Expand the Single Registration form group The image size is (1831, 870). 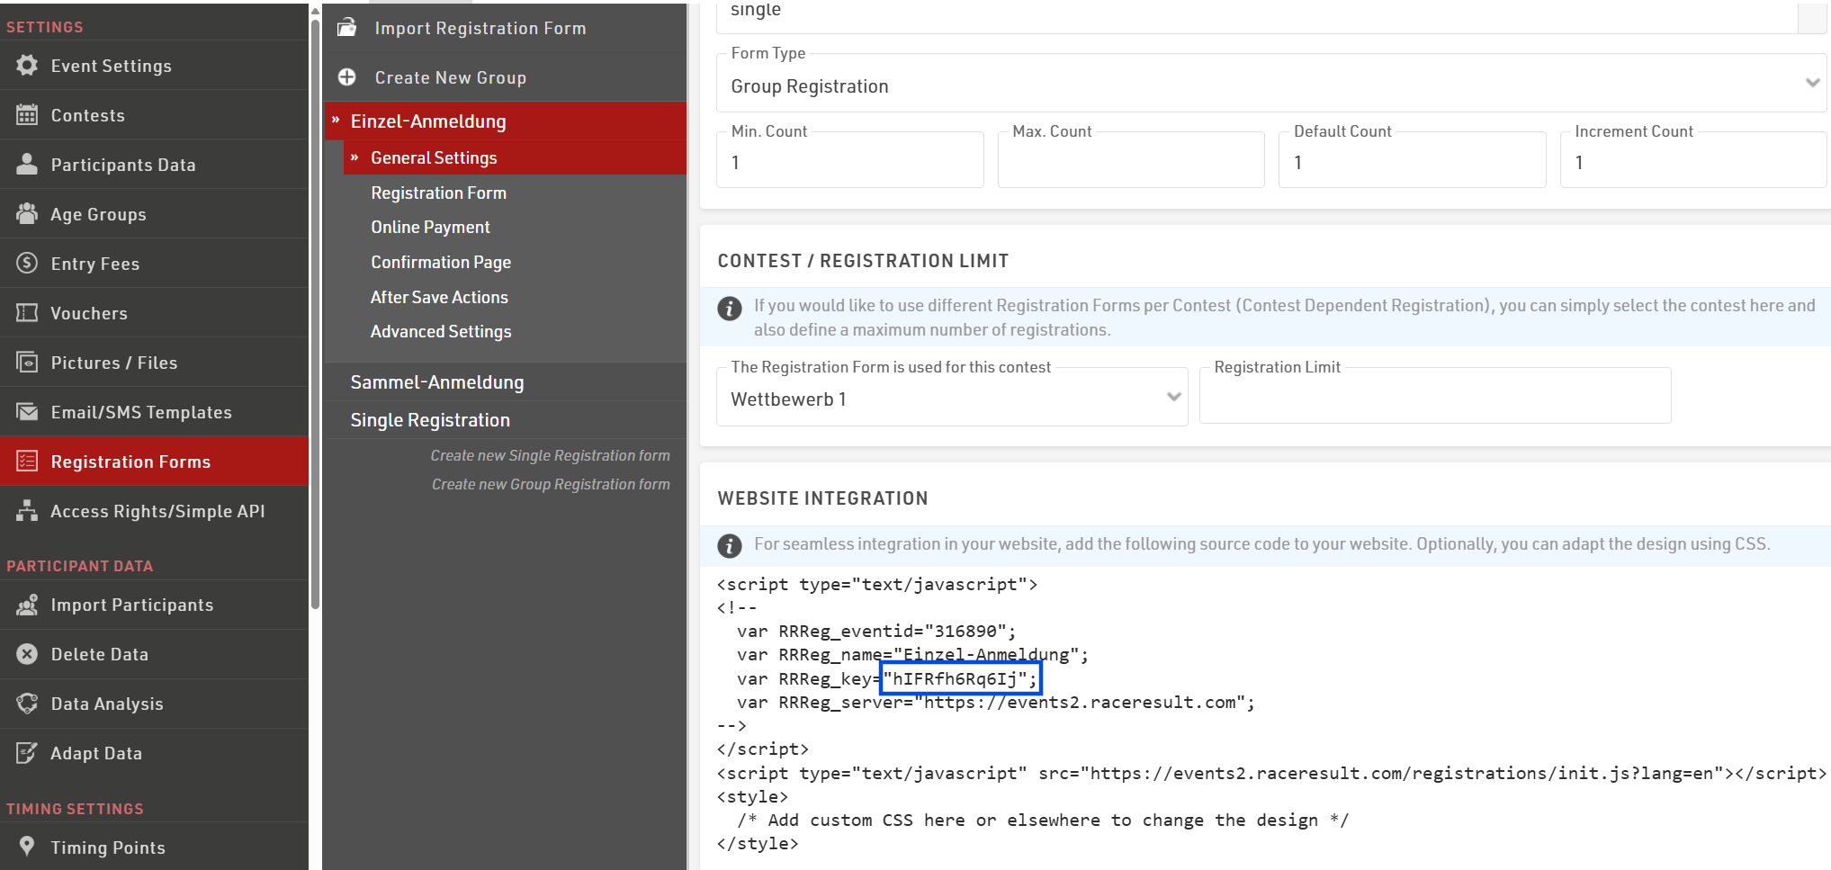pyautogui.click(x=430, y=420)
